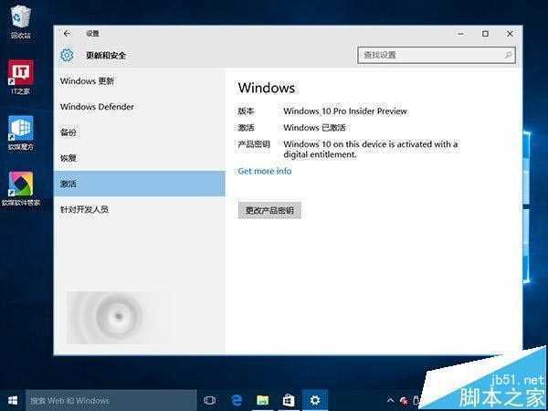Close the Settings window

pyautogui.click(x=510, y=34)
